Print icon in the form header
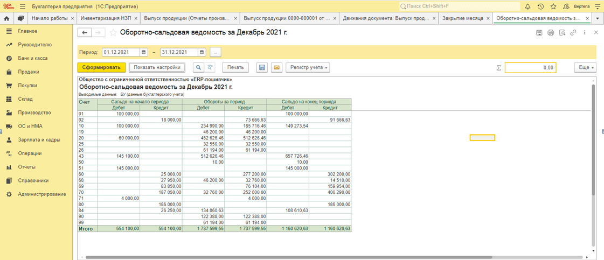 551,33
